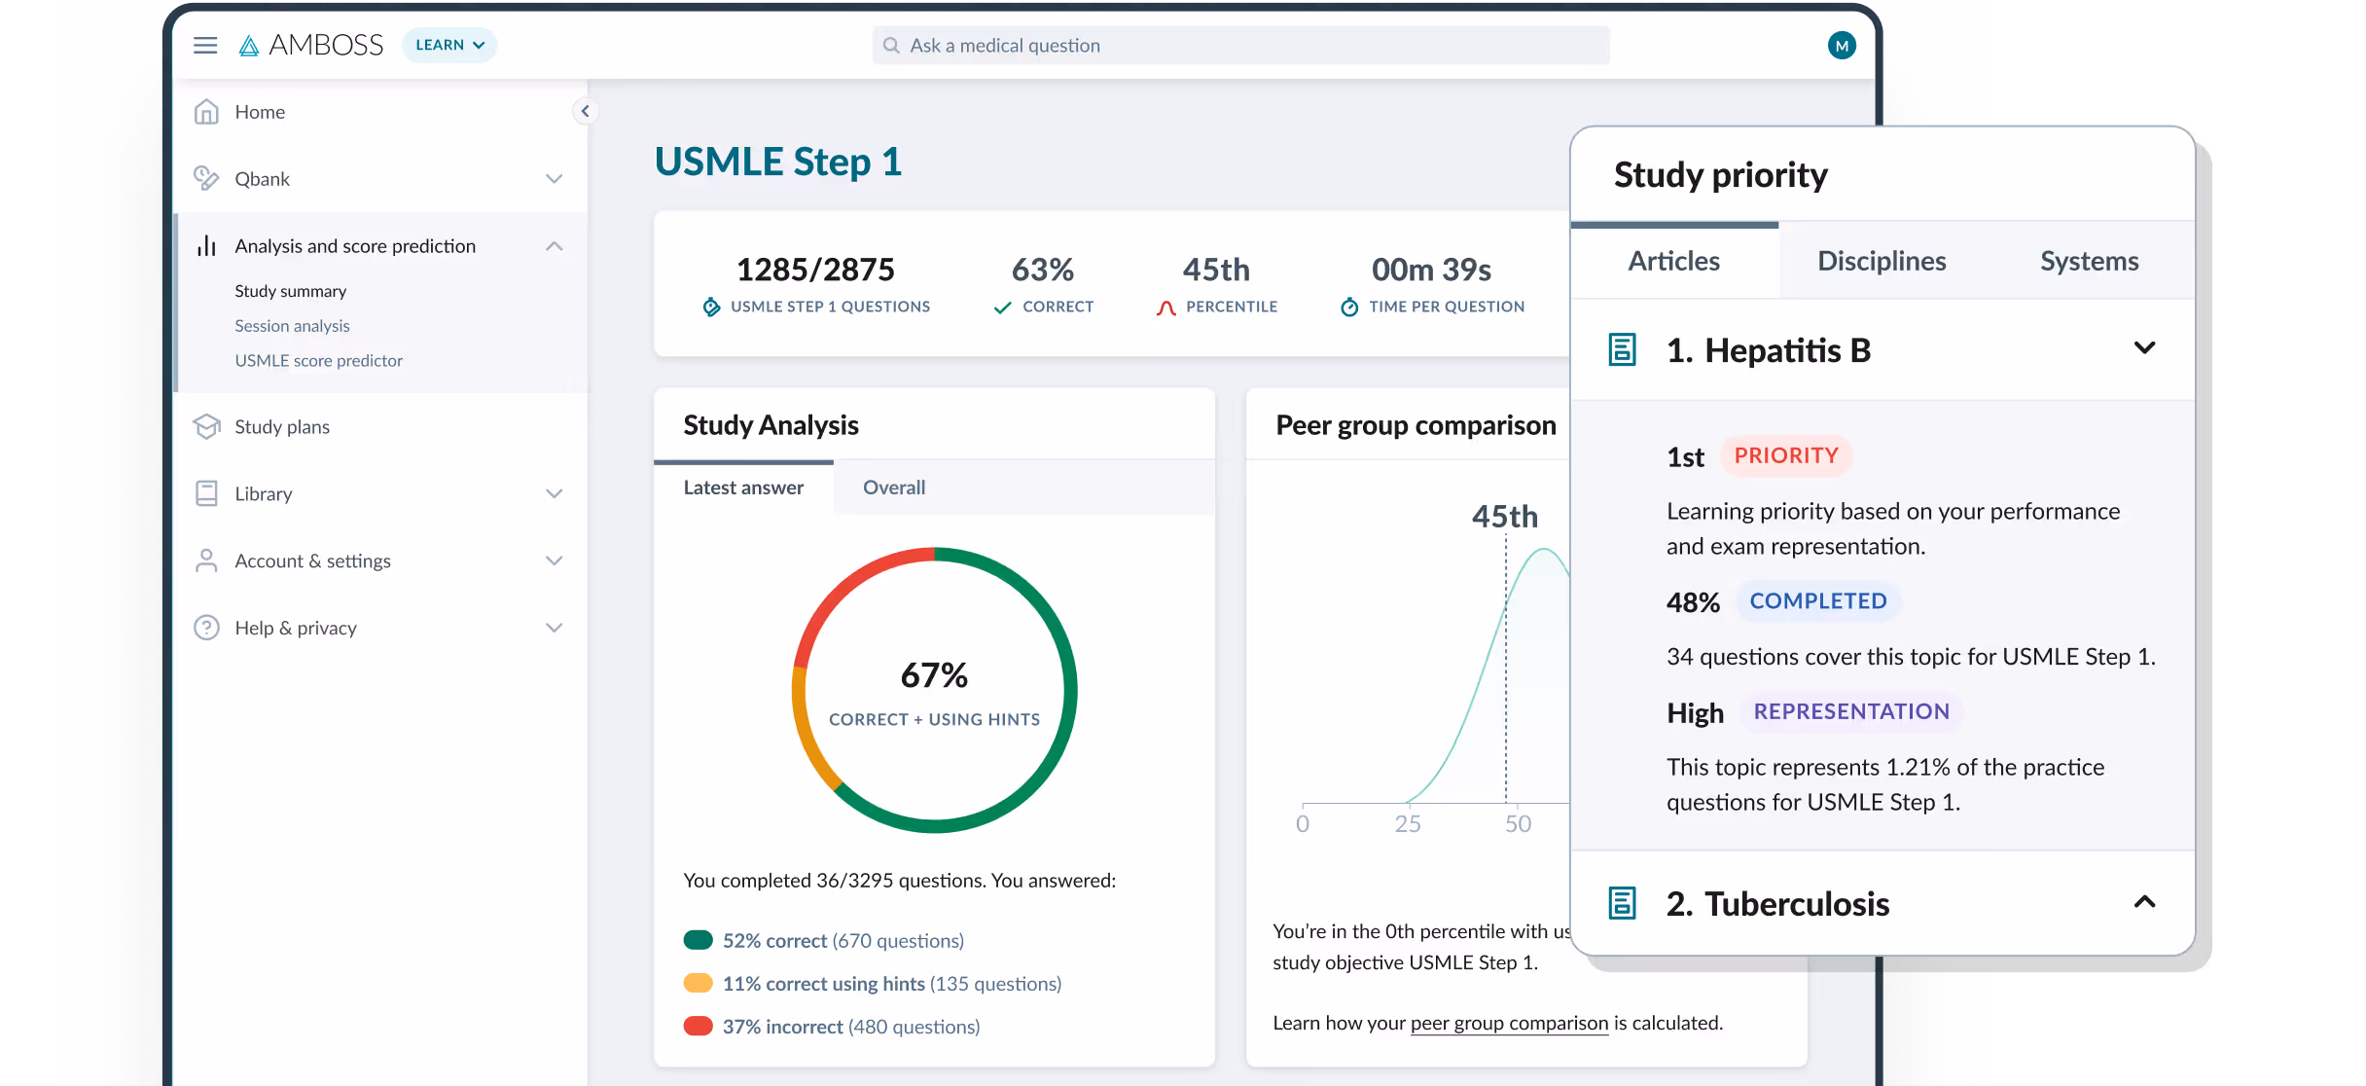This screenshot has width=2366, height=1086.
Task: Collapse Hepatitis B with its chevron
Action: (x=2144, y=347)
